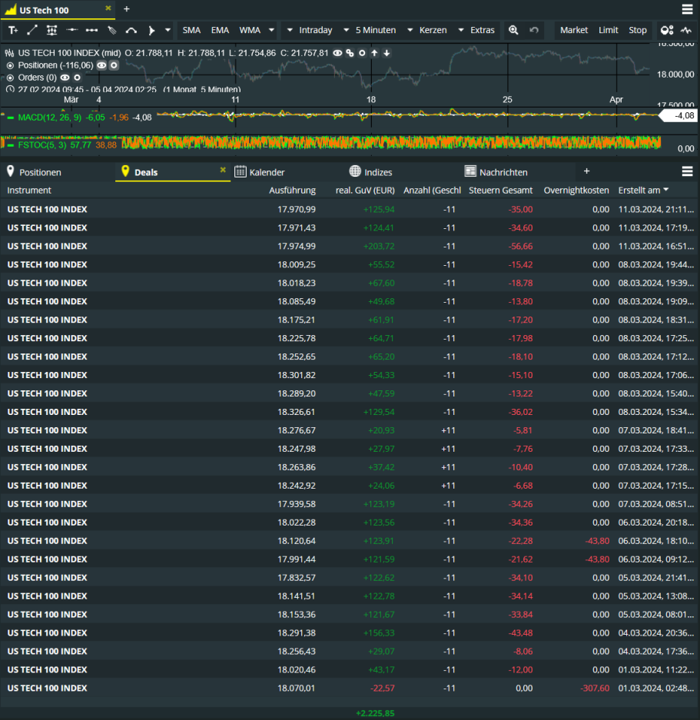Select the text annotation tool
The image size is (700, 720).
click(x=13, y=30)
